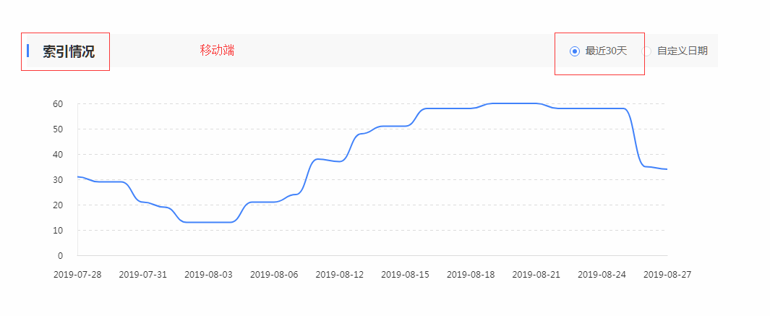The image size is (770, 316).
Task: Click the 2019-08-18 axis date label
Action: 471,275
